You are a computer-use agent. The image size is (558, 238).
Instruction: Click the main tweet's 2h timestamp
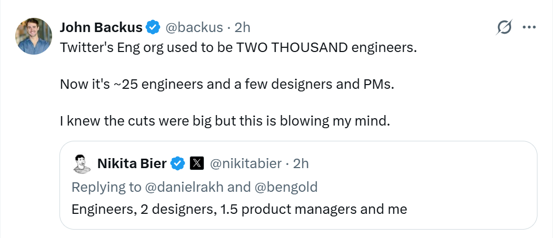[243, 27]
